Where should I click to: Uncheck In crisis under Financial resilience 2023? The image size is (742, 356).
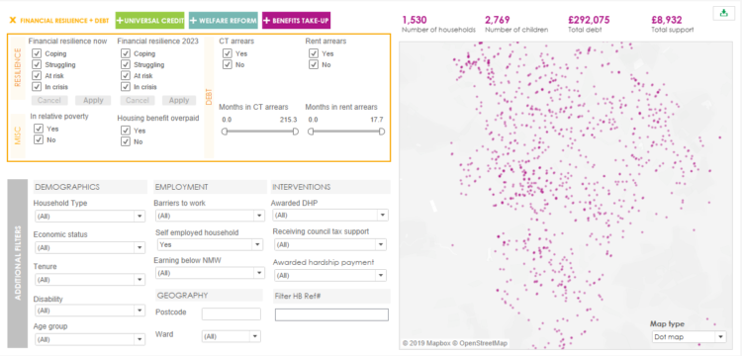125,86
